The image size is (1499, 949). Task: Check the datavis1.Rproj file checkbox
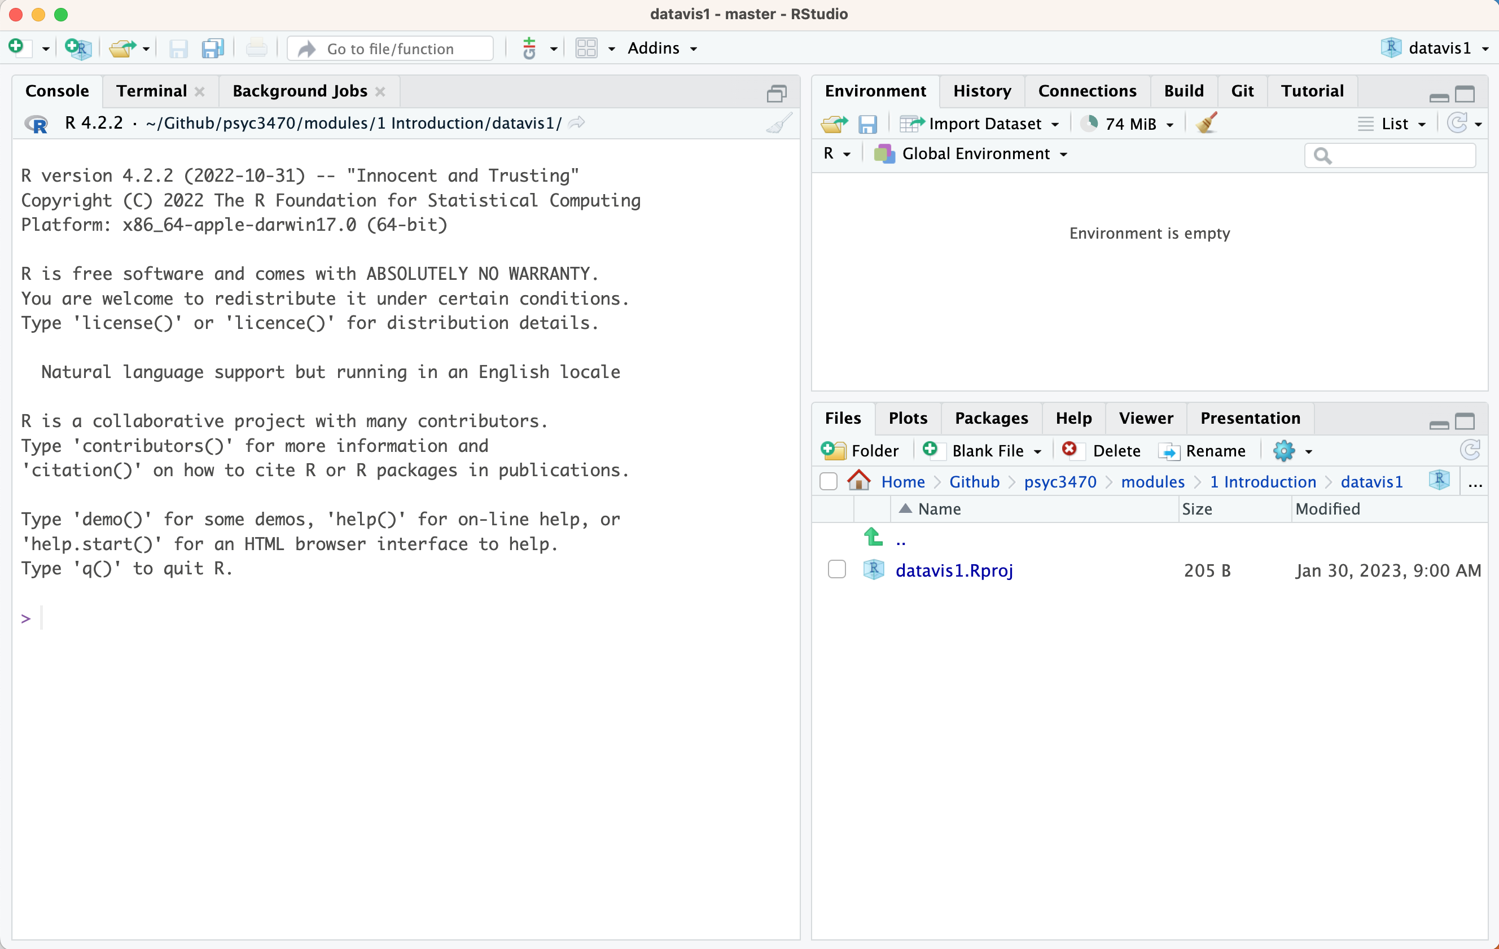836,569
